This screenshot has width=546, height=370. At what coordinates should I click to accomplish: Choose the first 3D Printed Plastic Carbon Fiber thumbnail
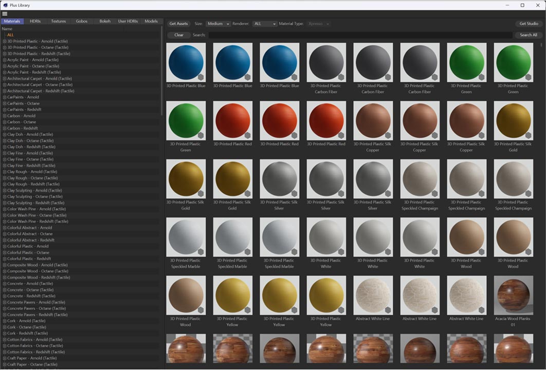coord(326,62)
